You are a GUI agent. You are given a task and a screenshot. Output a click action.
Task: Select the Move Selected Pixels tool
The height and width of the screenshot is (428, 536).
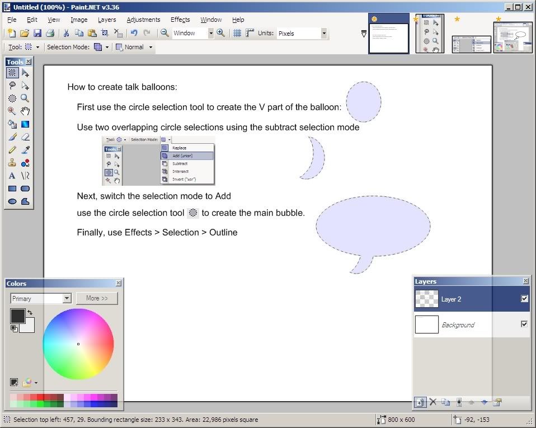(25, 73)
